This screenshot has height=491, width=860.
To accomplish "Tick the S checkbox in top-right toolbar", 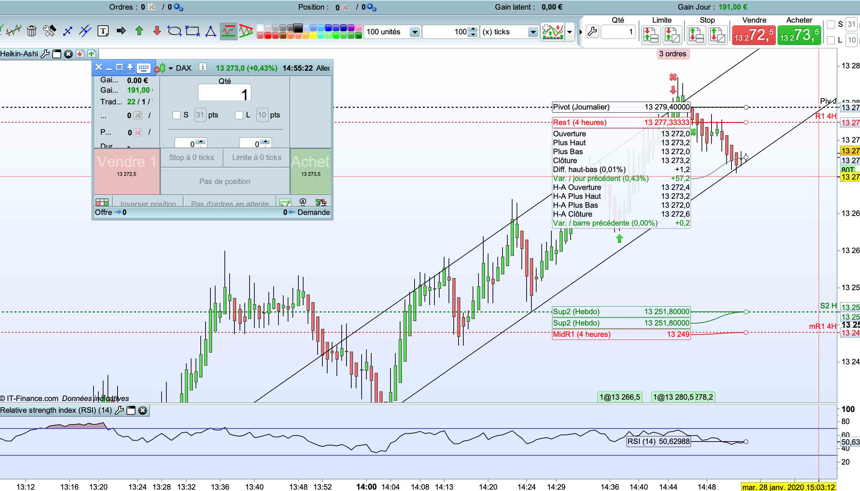I will [831, 24].
